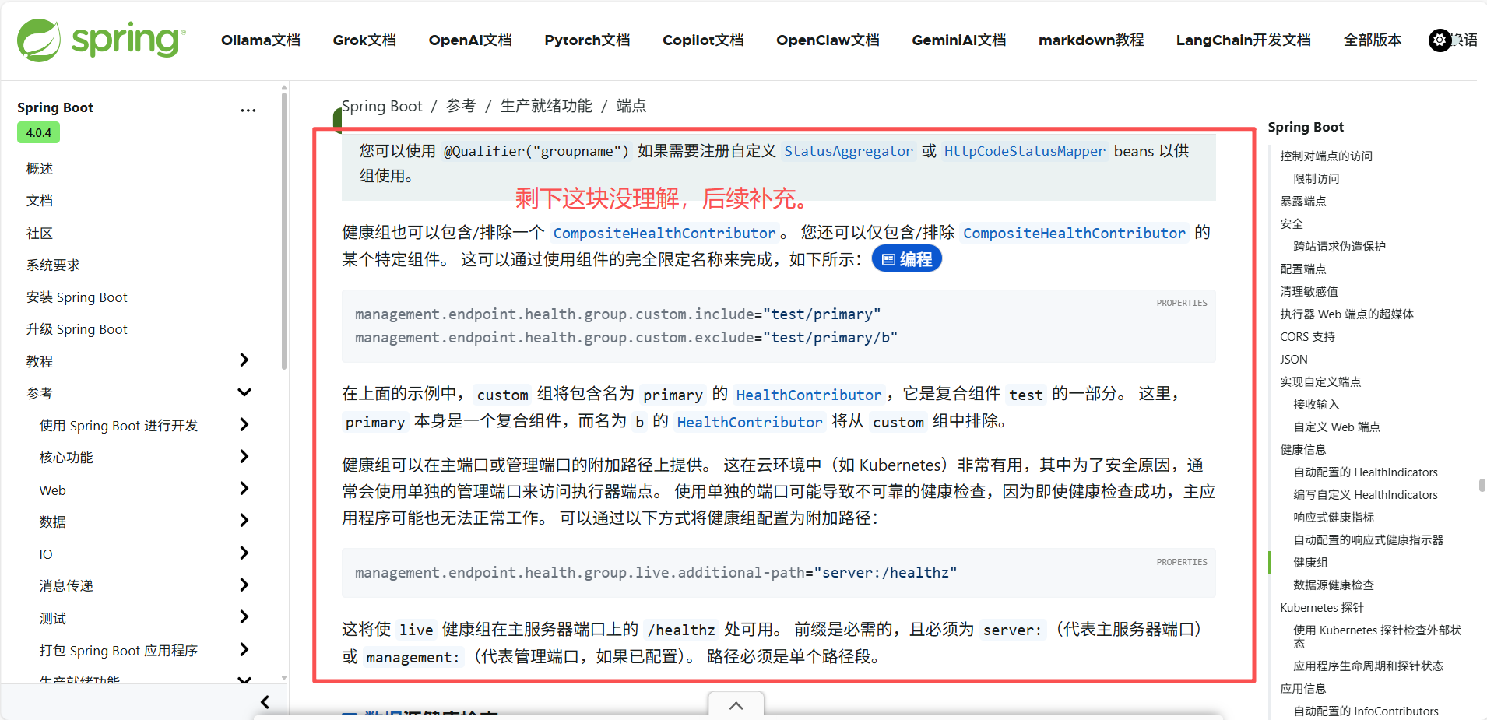The width and height of the screenshot is (1487, 720).
Task: Expand the 数据 section chevron
Action: 244,520
